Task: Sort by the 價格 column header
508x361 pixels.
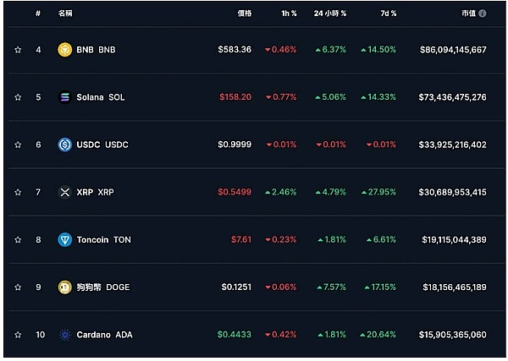Action: [244, 14]
